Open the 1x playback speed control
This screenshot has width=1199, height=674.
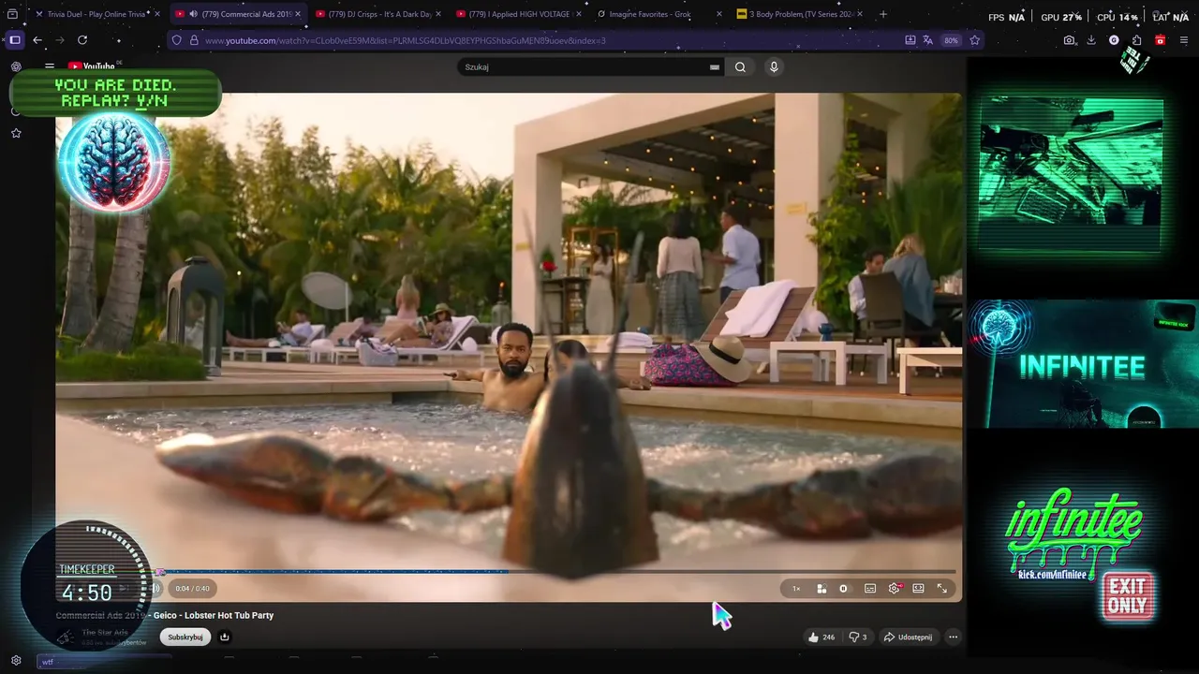796,588
